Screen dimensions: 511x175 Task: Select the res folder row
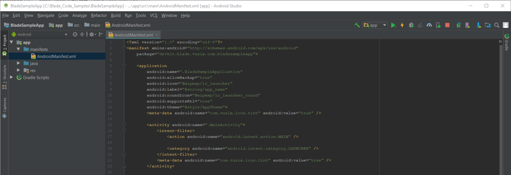click(57, 70)
